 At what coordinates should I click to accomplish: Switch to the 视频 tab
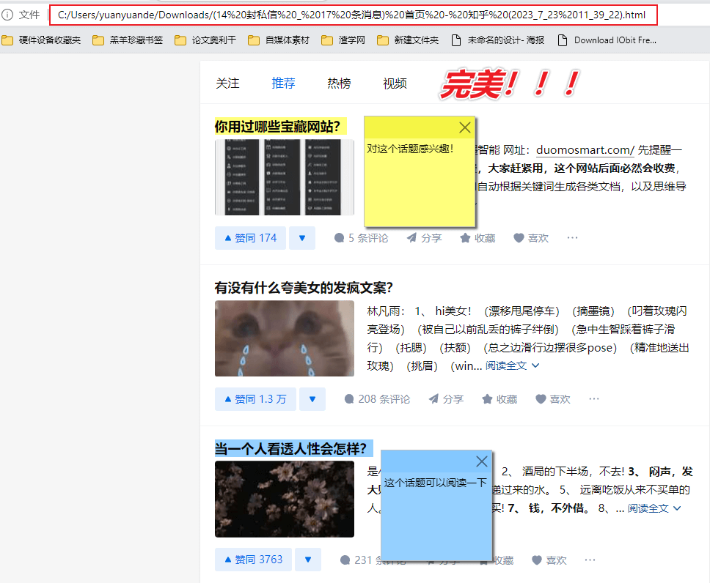pos(394,83)
